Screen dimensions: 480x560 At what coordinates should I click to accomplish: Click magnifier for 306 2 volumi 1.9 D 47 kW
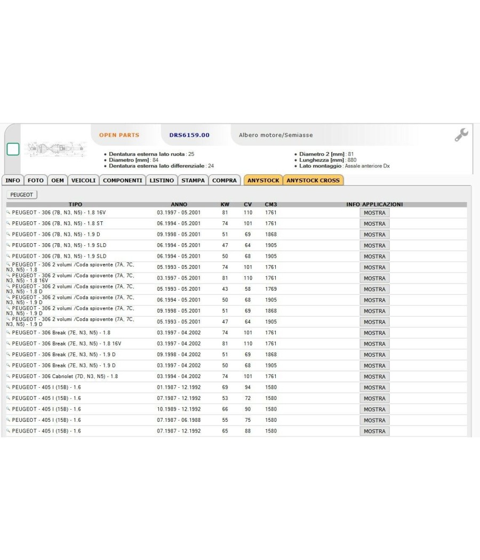click(x=8, y=318)
